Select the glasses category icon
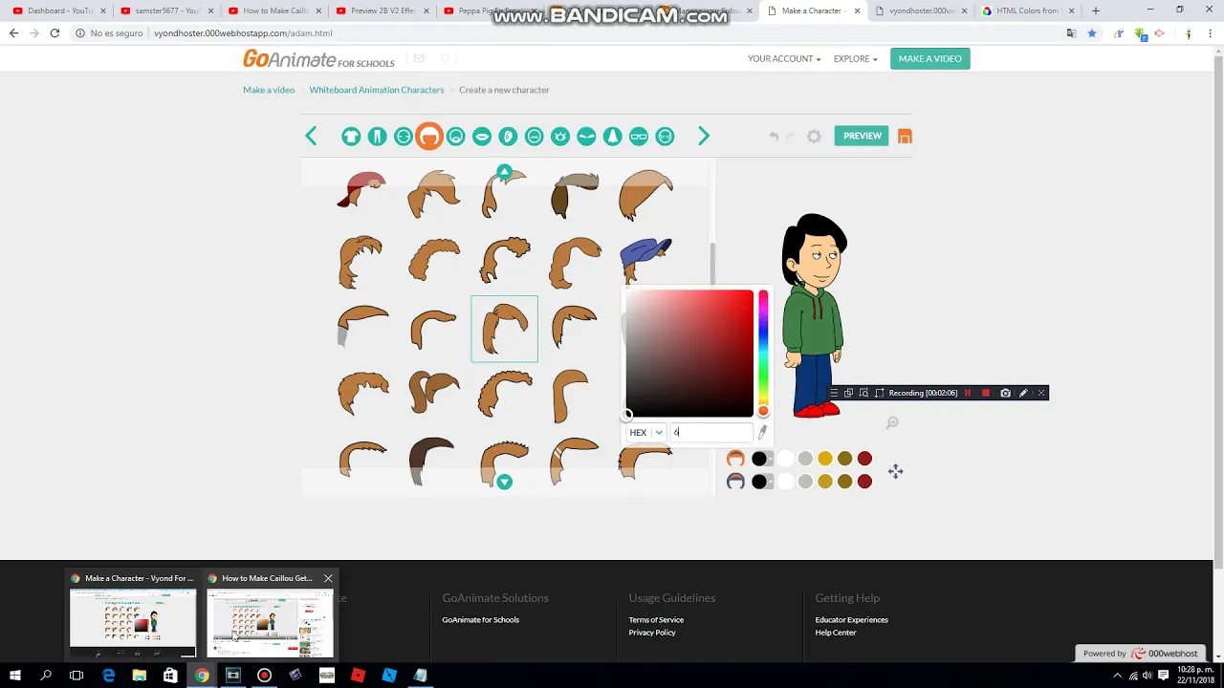This screenshot has height=688, width=1224. point(639,137)
